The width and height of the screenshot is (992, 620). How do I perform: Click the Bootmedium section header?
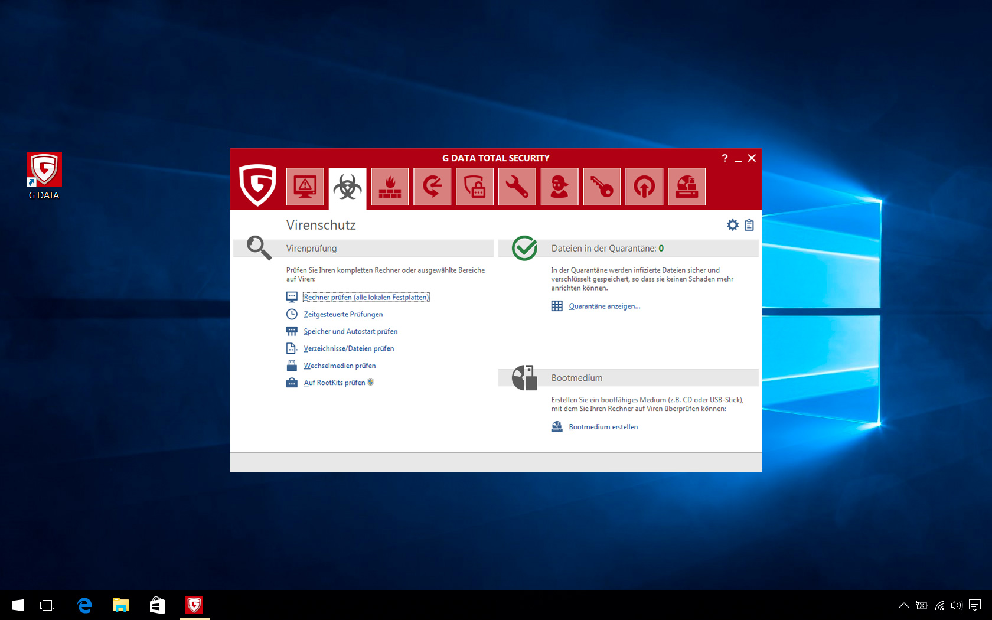pyautogui.click(x=629, y=378)
